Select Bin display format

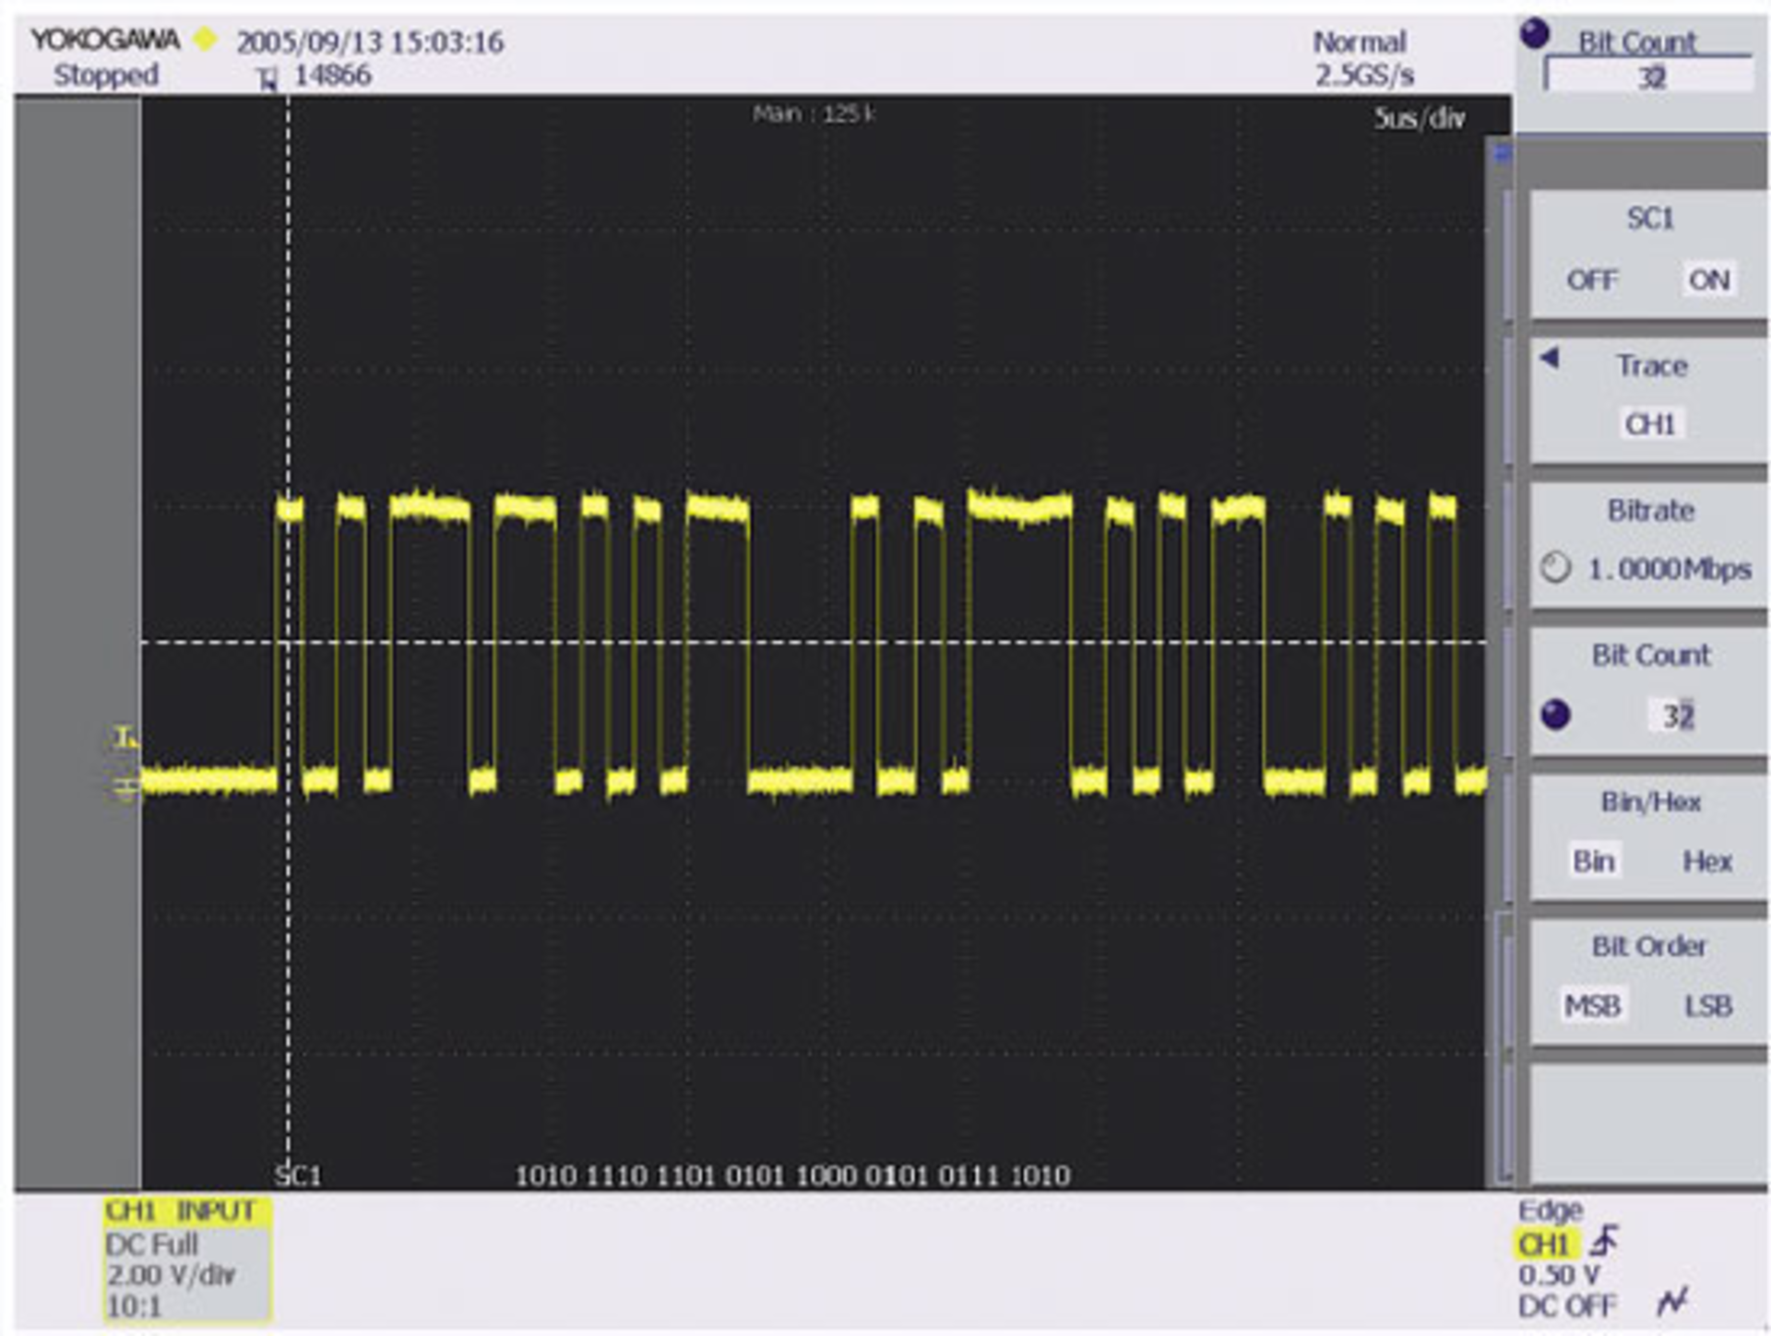click(1593, 861)
